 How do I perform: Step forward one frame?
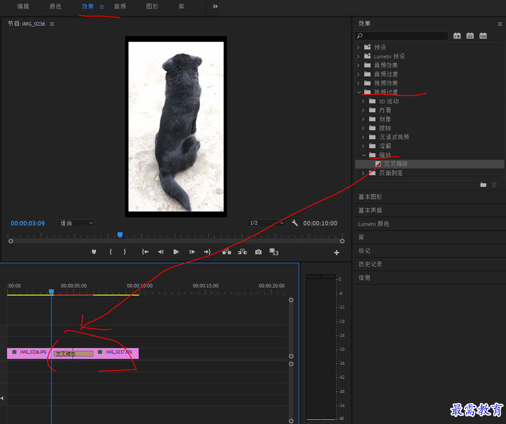tap(192, 252)
